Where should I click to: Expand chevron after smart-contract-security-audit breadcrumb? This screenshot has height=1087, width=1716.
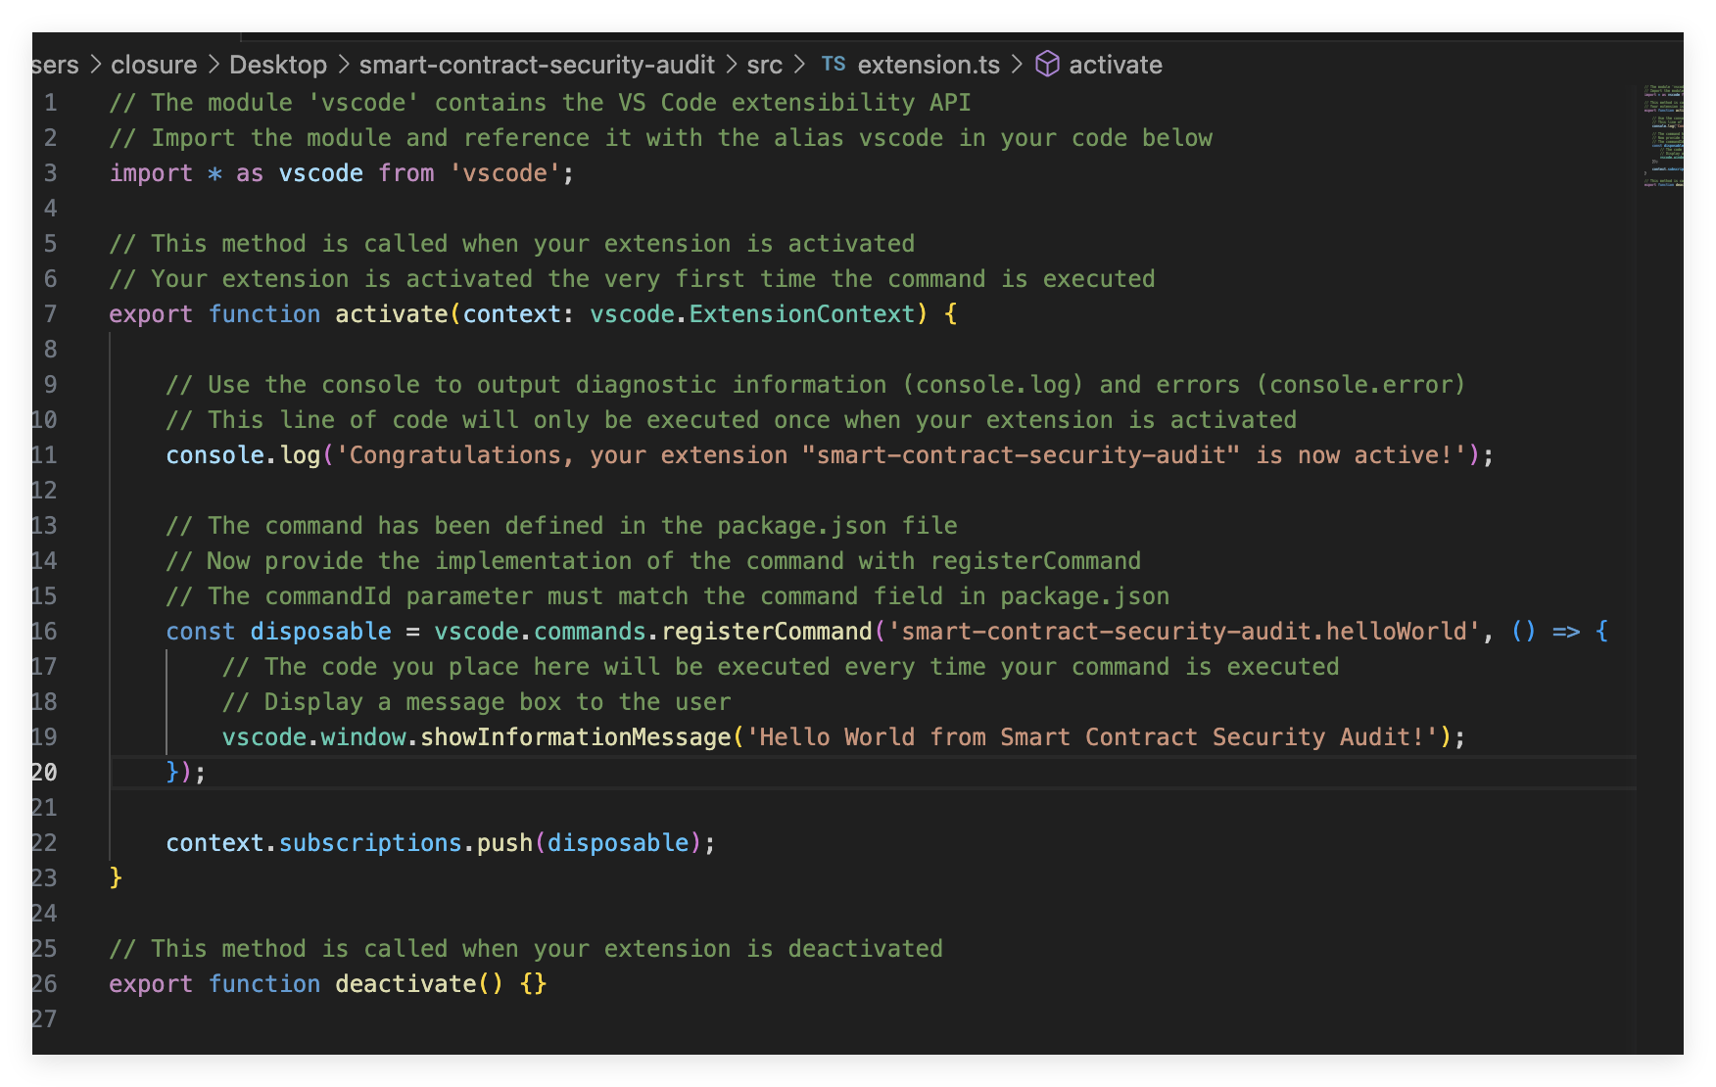coord(732,65)
